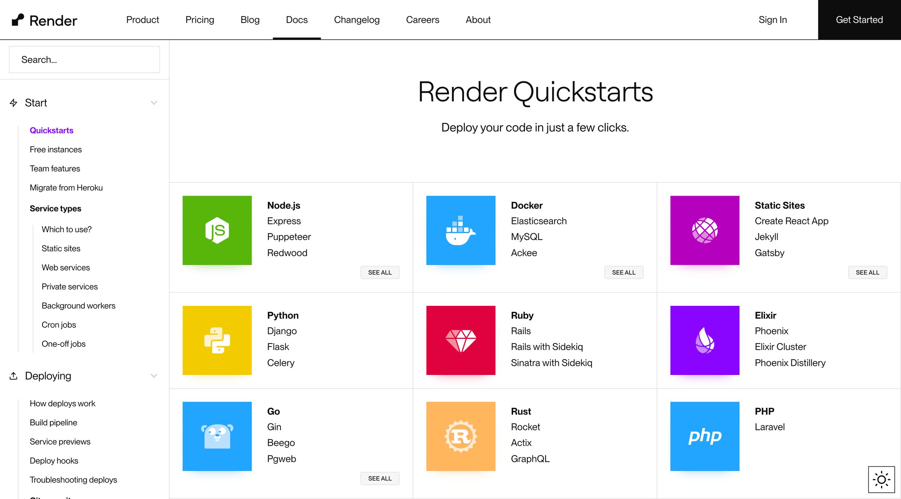Open Background workers sidebar entry
Screen dimensions: 901x499
pos(78,306)
